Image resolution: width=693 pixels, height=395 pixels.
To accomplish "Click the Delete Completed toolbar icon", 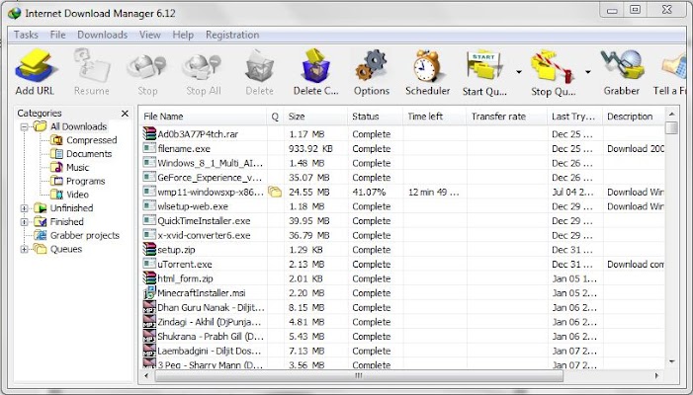I will point(315,66).
